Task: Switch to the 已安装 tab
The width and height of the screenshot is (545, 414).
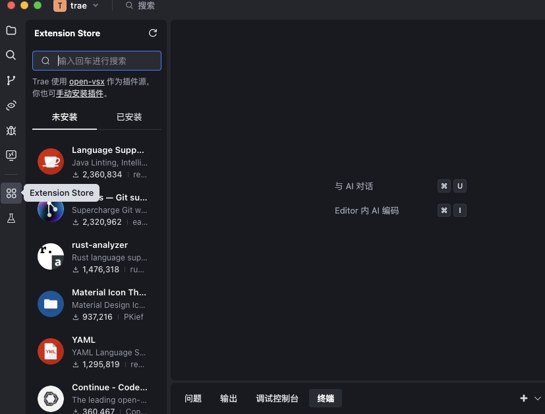Action: (x=129, y=117)
